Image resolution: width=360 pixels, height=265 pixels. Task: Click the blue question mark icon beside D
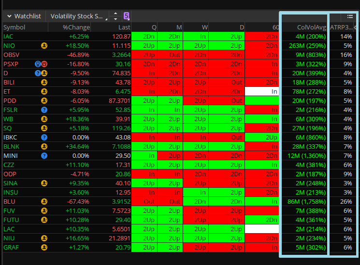click(38, 73)
